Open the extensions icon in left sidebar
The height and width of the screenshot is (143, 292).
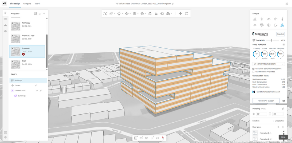(x=5, y=25)
